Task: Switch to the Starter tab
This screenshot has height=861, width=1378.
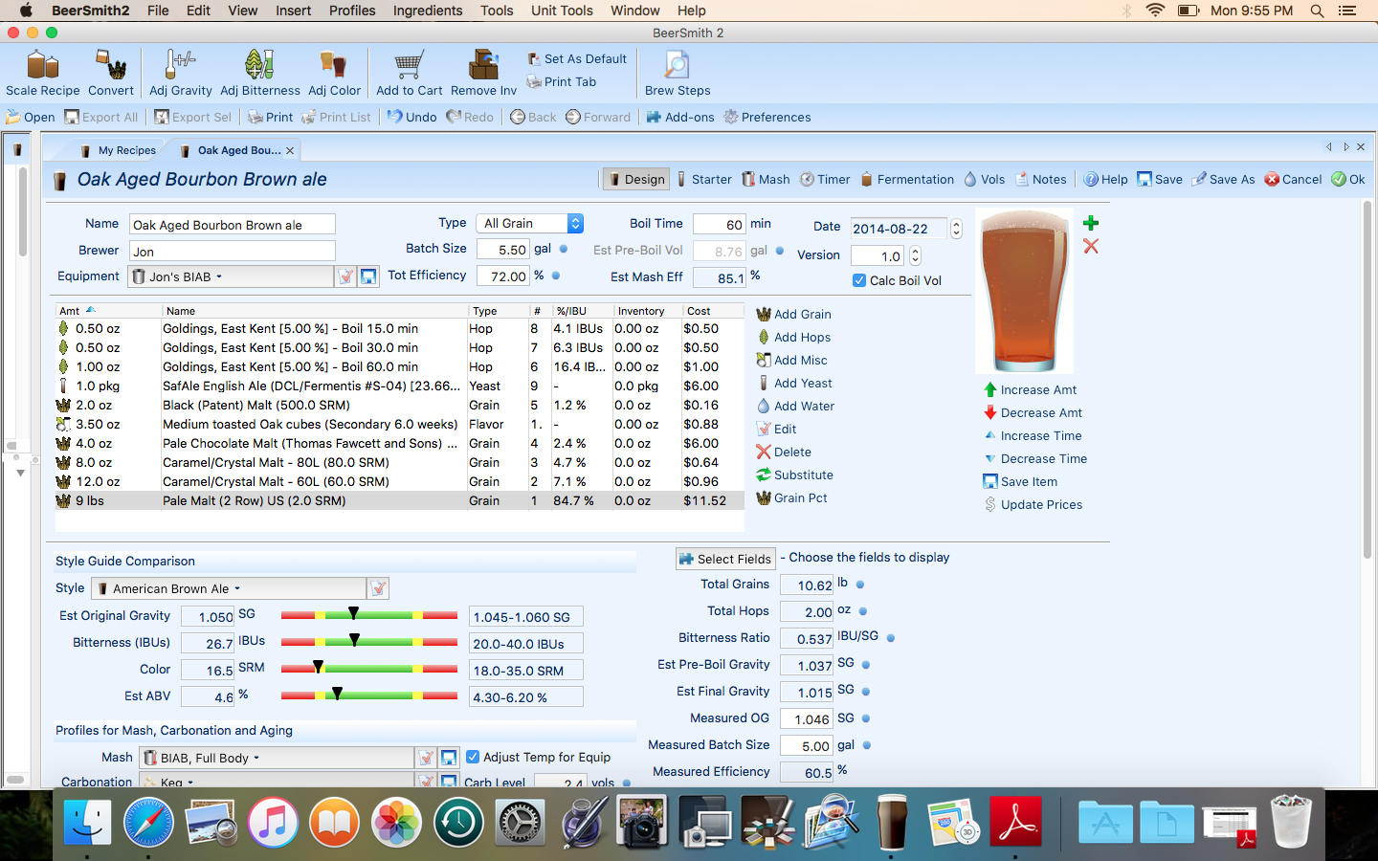Action: pos(703,179)
